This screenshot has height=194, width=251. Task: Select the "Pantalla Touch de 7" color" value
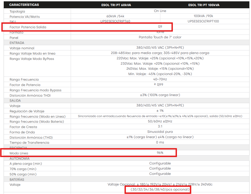(160, 37)
